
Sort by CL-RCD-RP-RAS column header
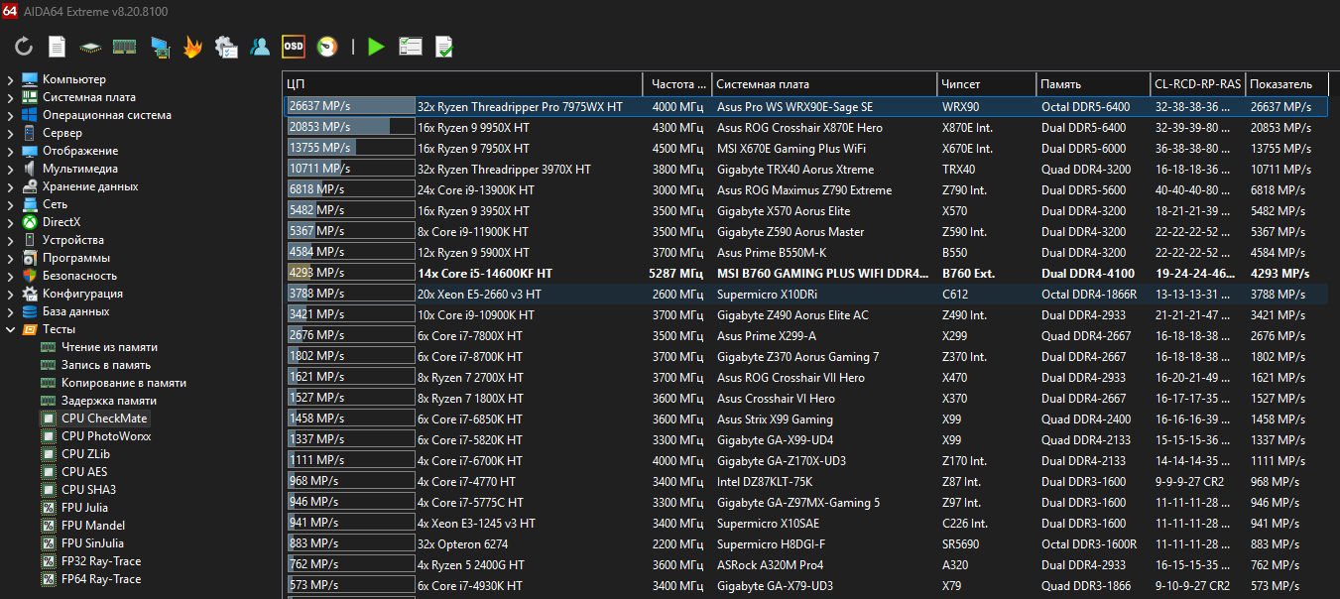tap(1198, 84)
